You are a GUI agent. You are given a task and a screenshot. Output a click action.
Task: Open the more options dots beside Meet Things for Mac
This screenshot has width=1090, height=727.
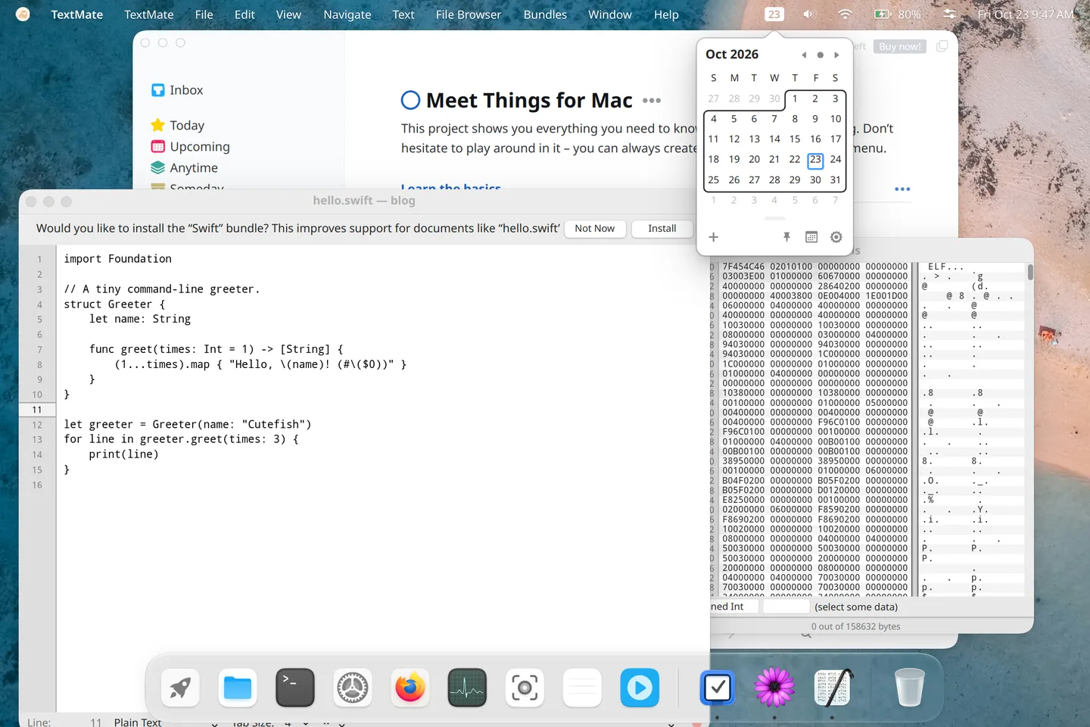[x=652, y=101]
